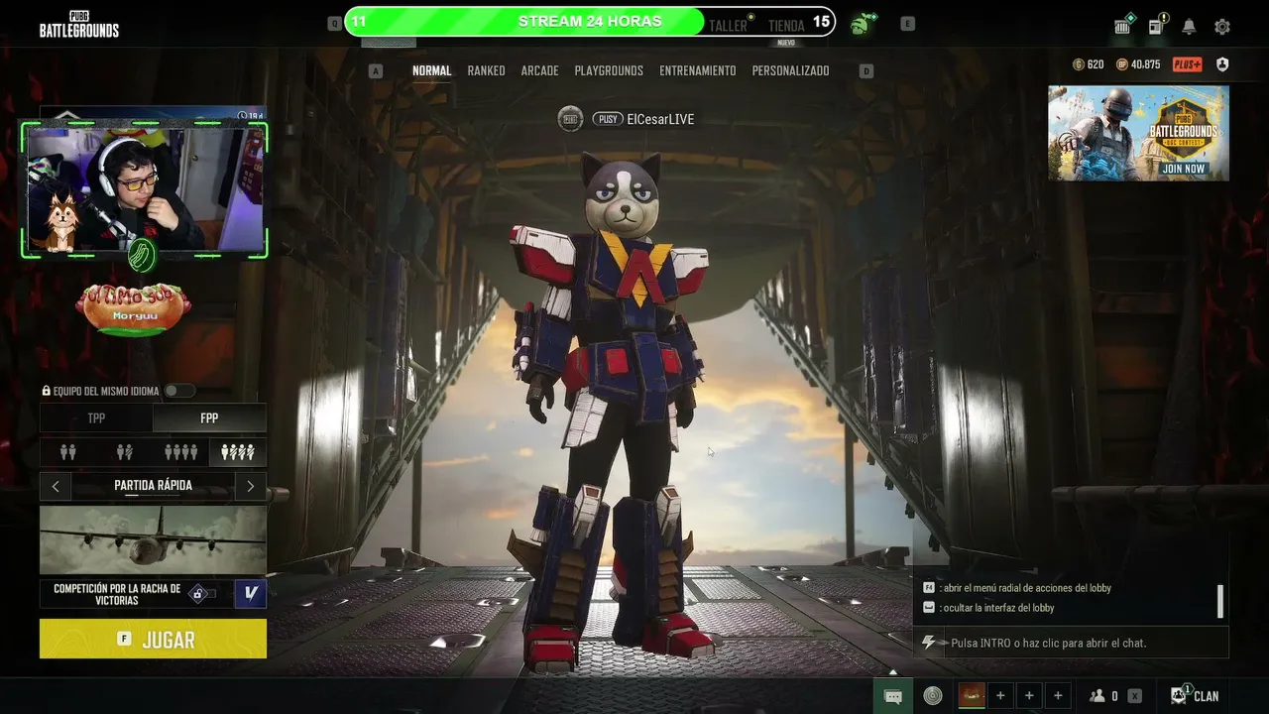Click the A key hint left of NORMAL
1269x714 pixels.
[x=376, y=70]
